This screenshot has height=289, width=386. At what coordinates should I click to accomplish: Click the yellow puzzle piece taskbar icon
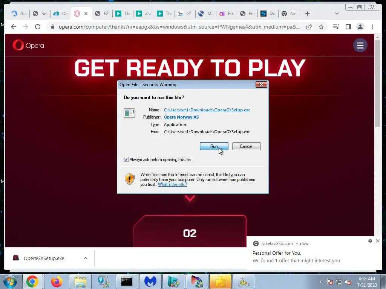click(x=220, y=281)
